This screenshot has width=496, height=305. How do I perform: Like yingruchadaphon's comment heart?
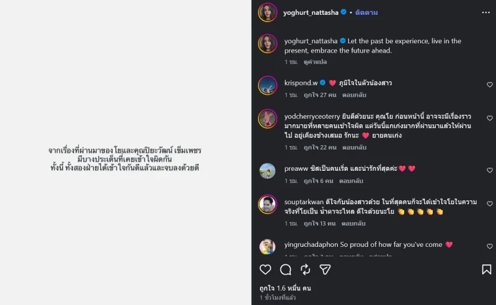point(489,246)
